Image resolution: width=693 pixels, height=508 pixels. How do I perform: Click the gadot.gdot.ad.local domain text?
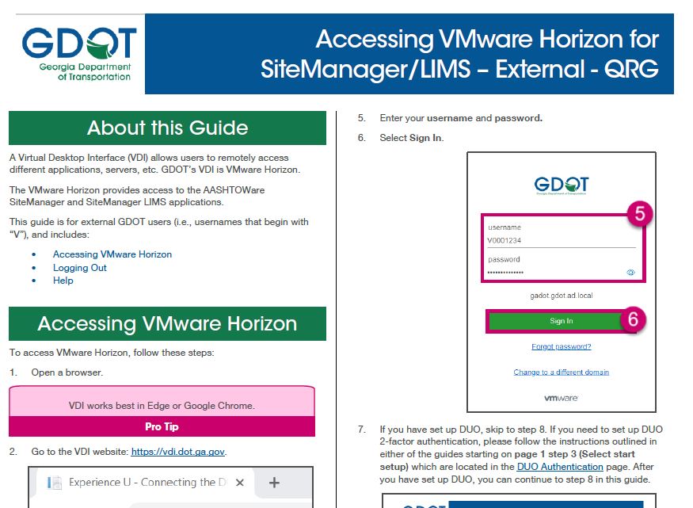tap(562, 296)
